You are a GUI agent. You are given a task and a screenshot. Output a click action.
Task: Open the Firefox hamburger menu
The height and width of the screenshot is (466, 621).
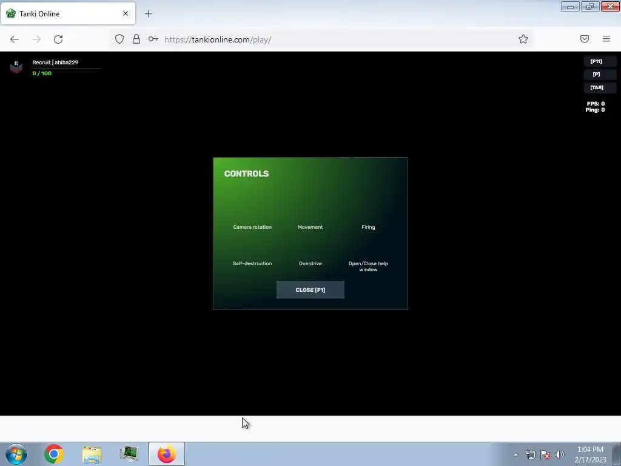(x=606, y=39)
